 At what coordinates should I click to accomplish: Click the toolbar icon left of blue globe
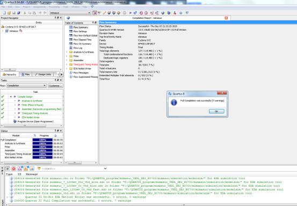coord(157,13)
